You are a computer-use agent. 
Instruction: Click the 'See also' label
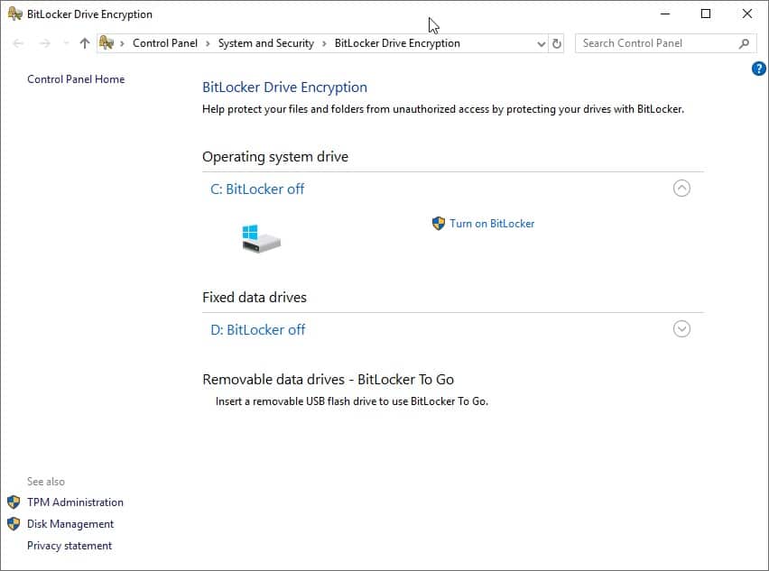point(46,482)
